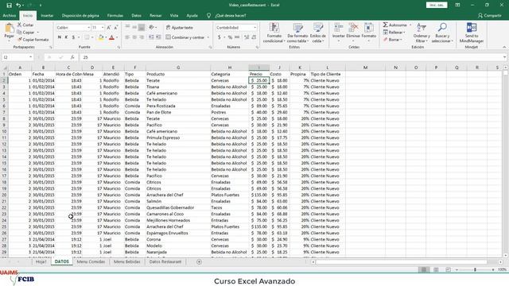The width and height of the screenshot is (509, 286).
Task: Open the Menu Bebidas sheet tab
Action: (x=127, y=261)
